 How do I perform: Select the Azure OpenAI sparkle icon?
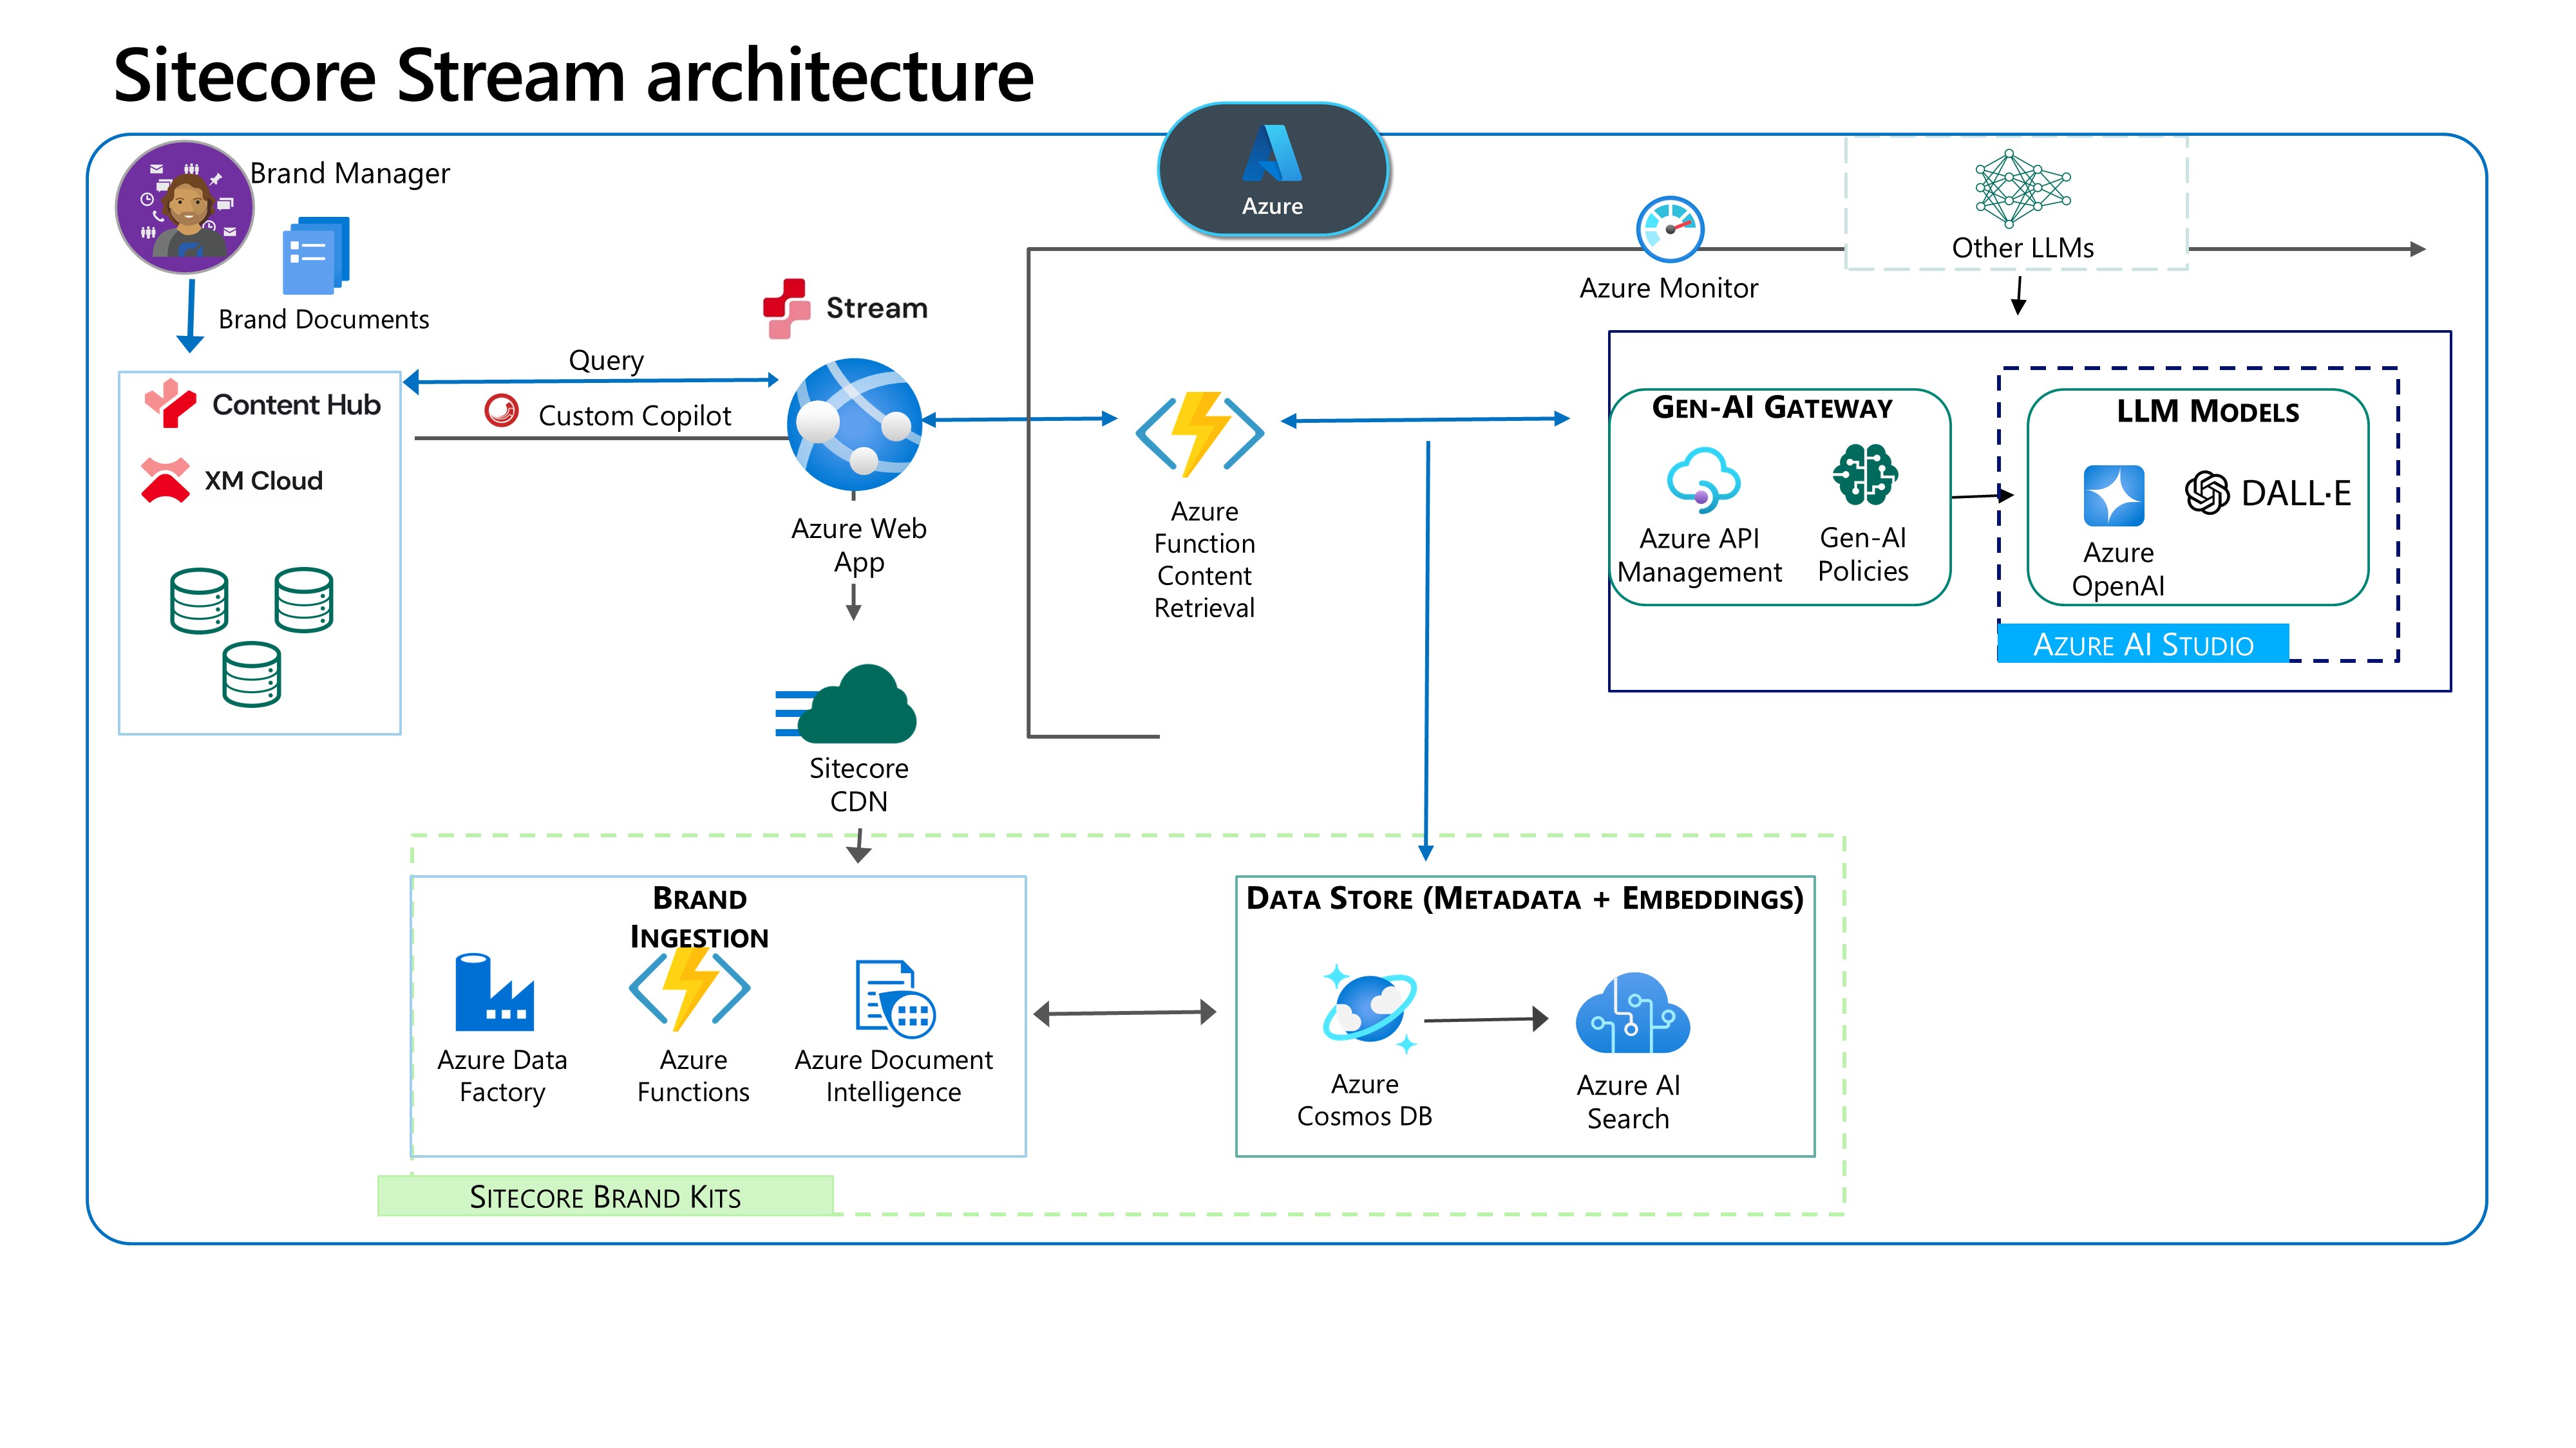2113,496
